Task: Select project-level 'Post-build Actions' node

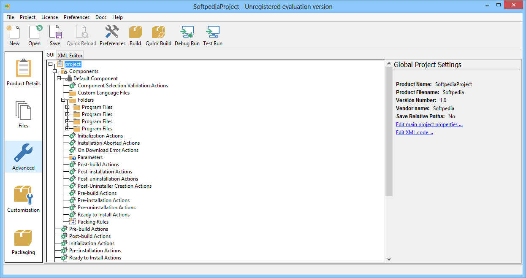Action: pyautogui.click(x=90, y=236)
